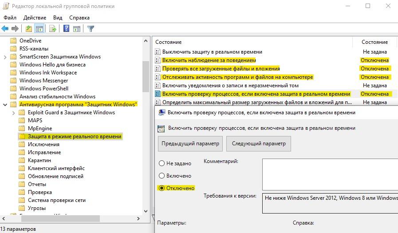The width and height of the screenshot is (398, 233).
Task: Select policy 'Включить проверку процессов, если включена защита'
Action: (x=256, y=94)
